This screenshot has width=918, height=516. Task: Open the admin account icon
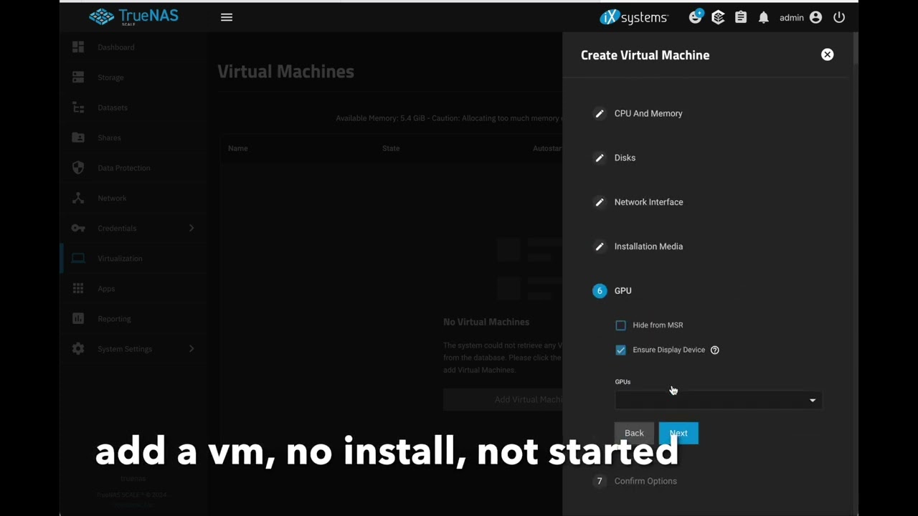pos(815,17)
